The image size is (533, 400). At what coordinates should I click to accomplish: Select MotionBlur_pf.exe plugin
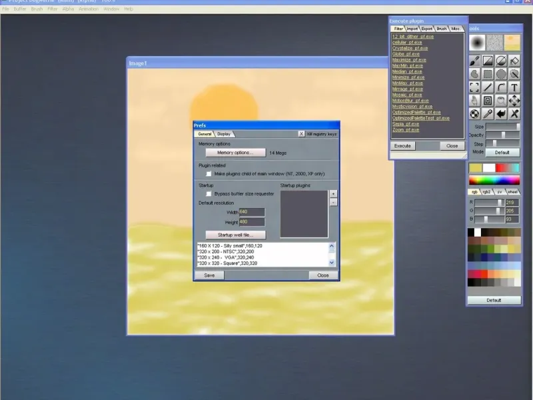tap(410, 101)
